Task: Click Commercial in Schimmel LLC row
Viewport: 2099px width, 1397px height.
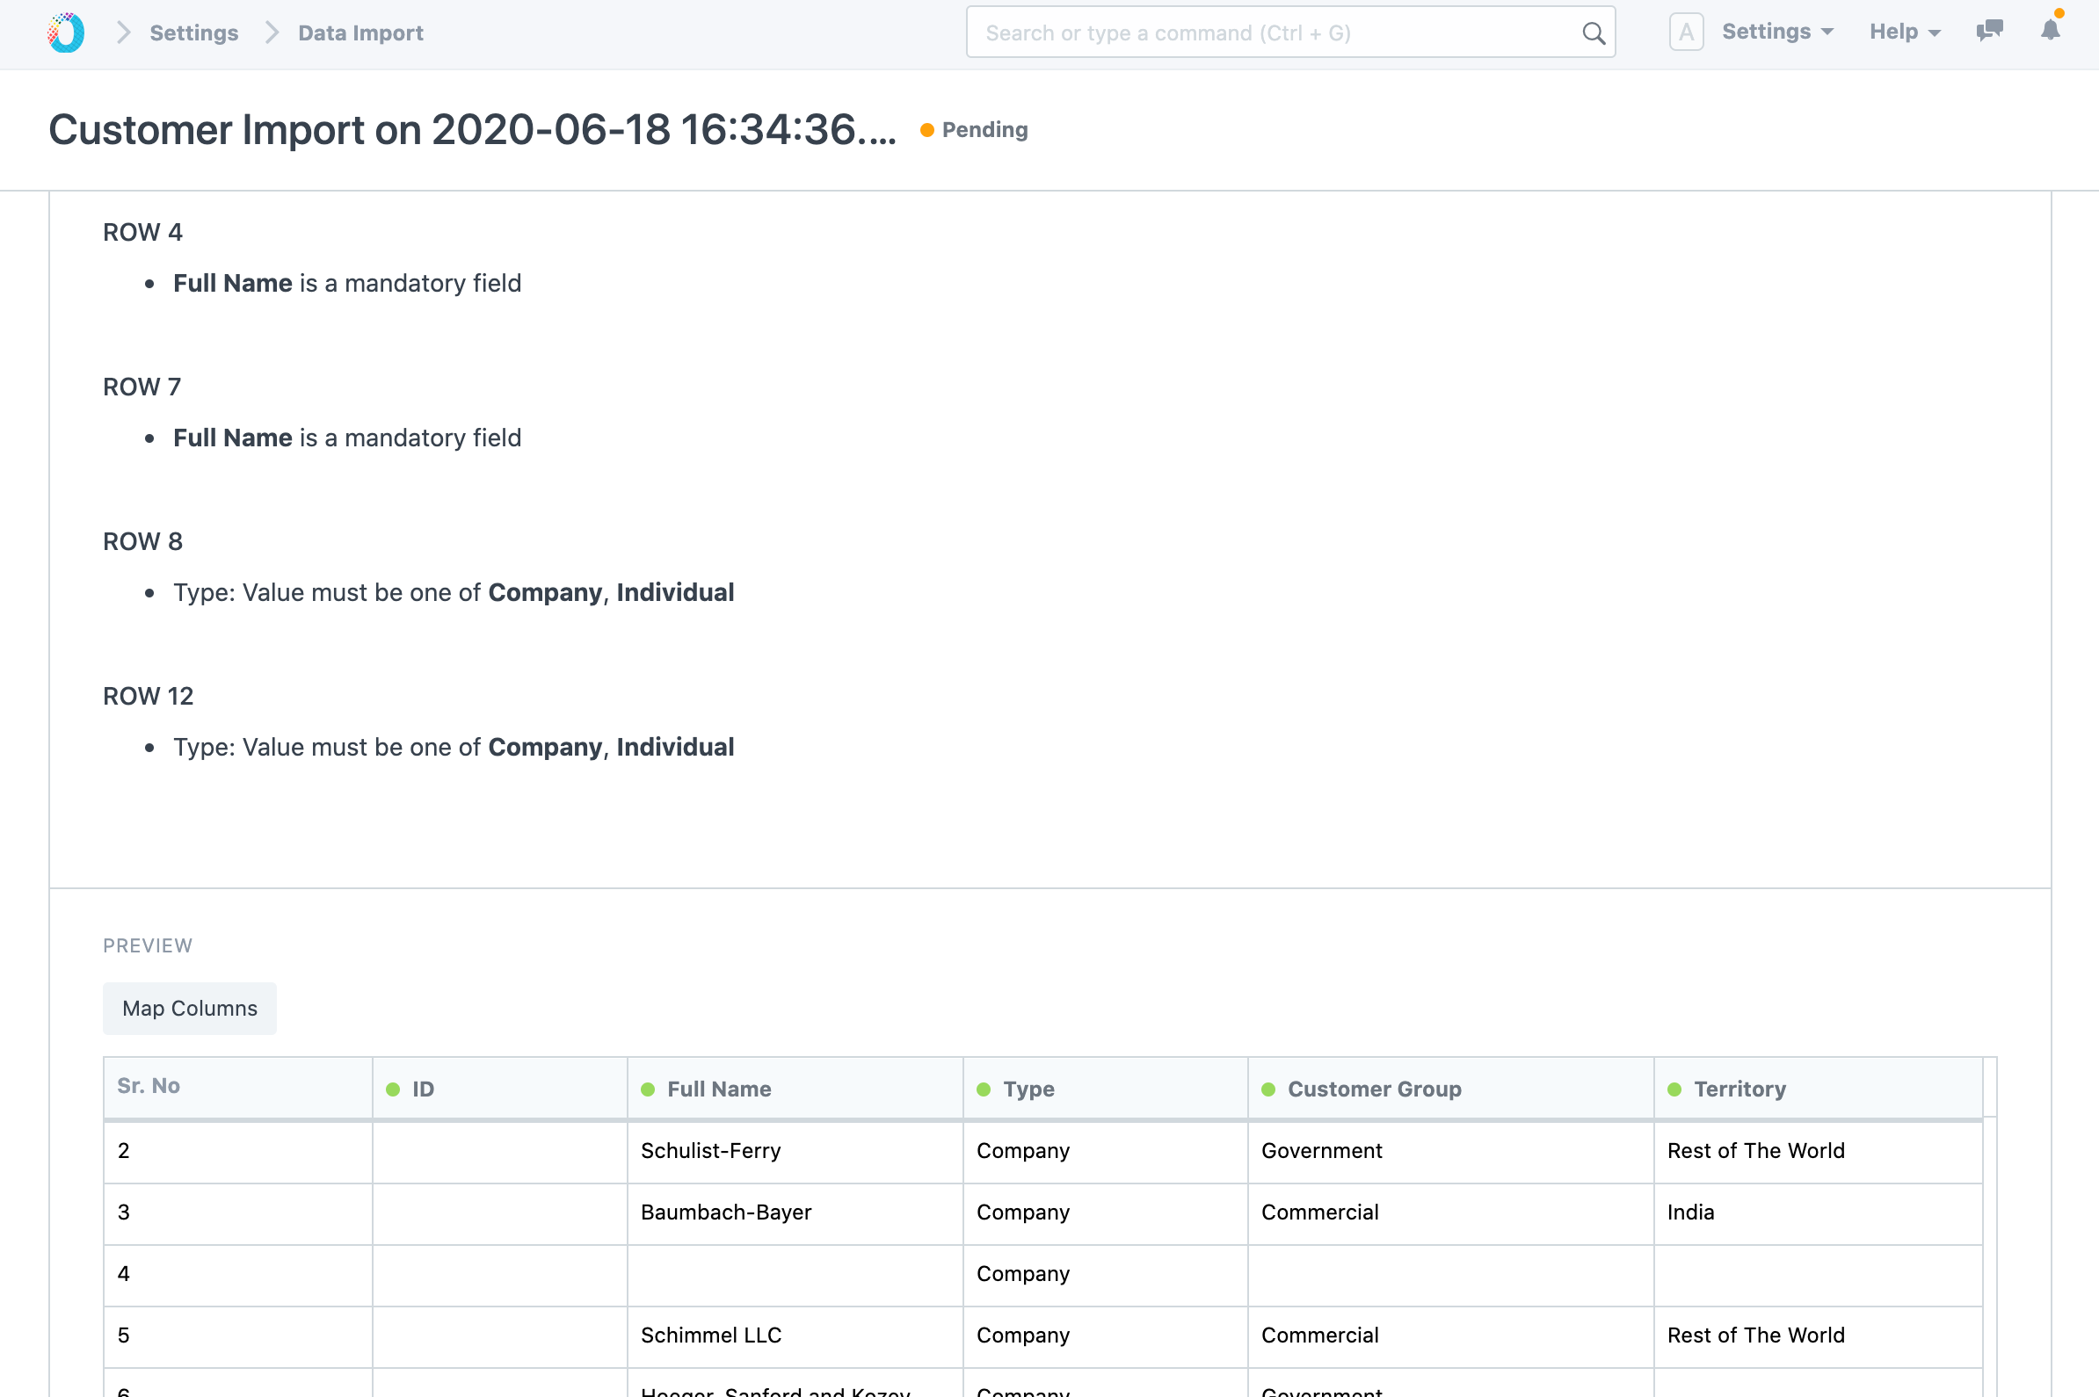Action: tap(1450, 1335)
